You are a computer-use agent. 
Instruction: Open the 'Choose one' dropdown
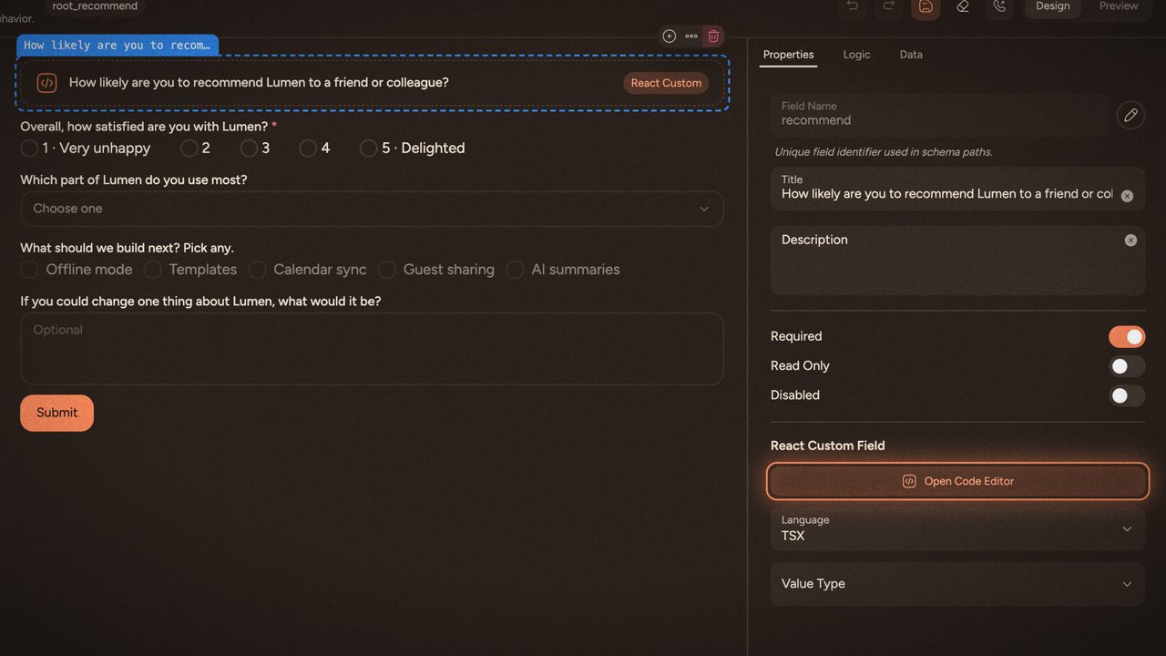coord(372,209)
